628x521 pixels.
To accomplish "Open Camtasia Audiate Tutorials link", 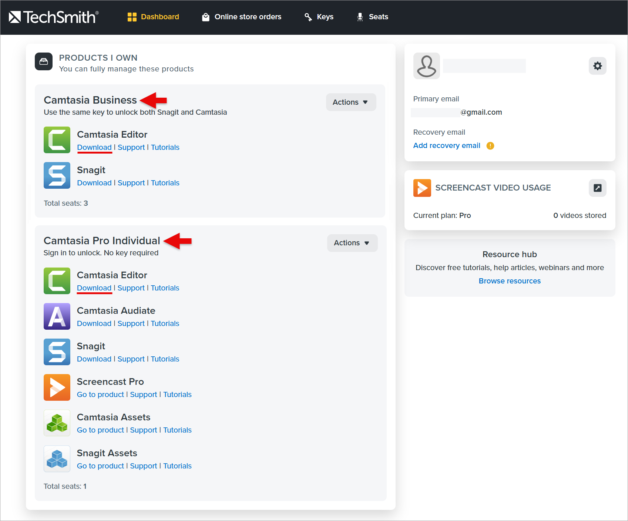I will click(165, 323).
